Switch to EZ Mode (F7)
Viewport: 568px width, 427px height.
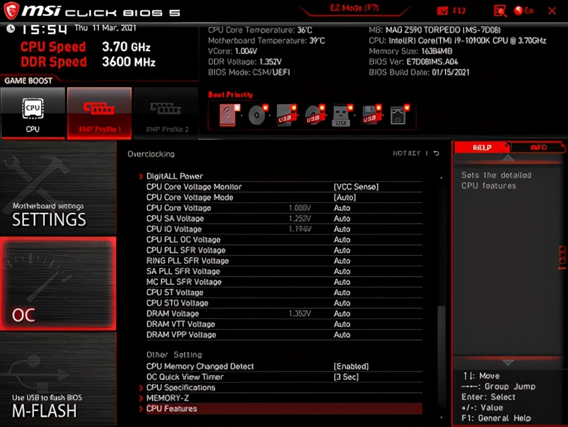pyautogui.click(x=354, y=9)
